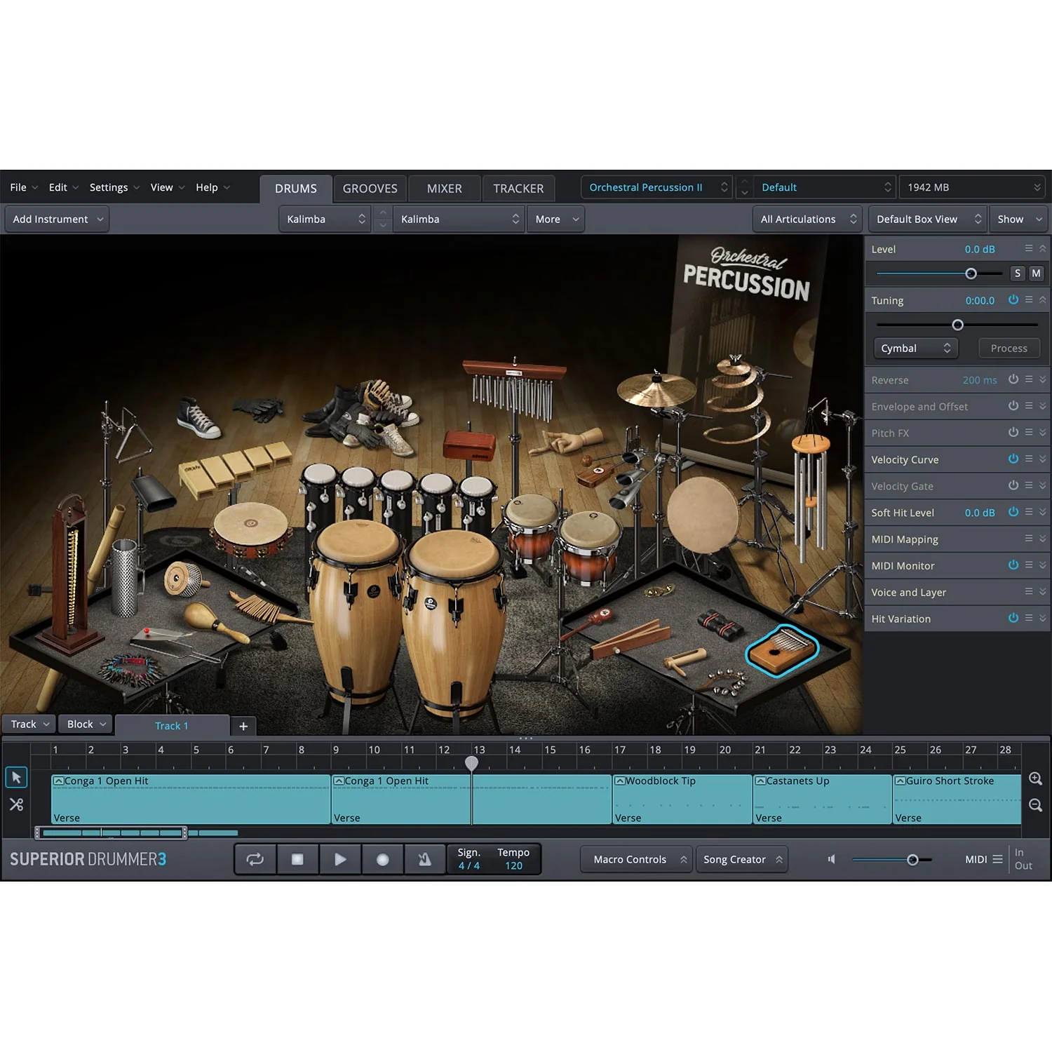Open the Voice and Layer menu icon

(x=1029, y=591)
